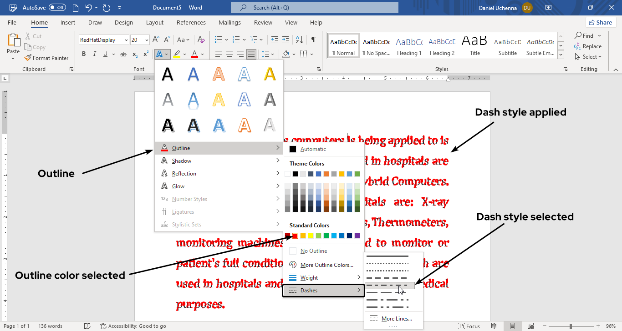Click the Search box in title bar

point(314,8)
